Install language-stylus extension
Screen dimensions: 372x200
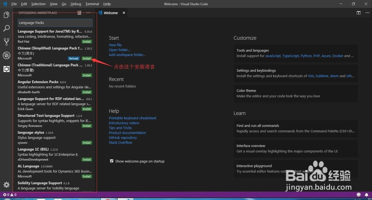pyautogui.click(x=87, y=143)
